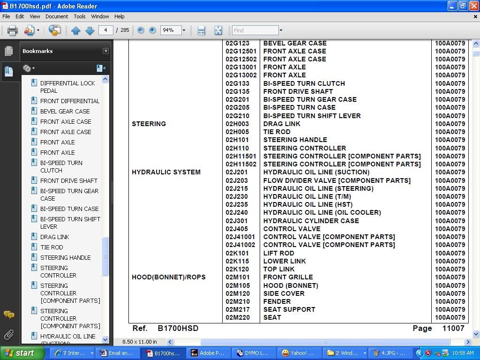480x360 pixels.
Task: Select FRONT DIFFERENTIAL bookmark
Action: click(x=70, y=101)
